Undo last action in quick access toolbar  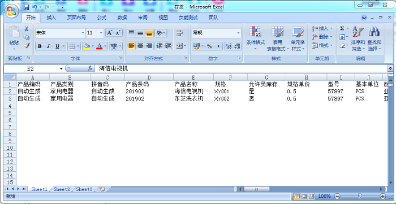click(35, 7)
